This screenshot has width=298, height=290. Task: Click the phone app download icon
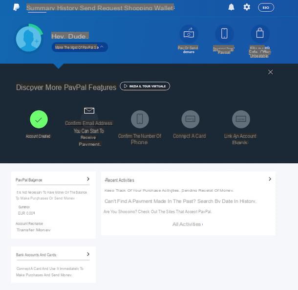click(x=224, y=34)
